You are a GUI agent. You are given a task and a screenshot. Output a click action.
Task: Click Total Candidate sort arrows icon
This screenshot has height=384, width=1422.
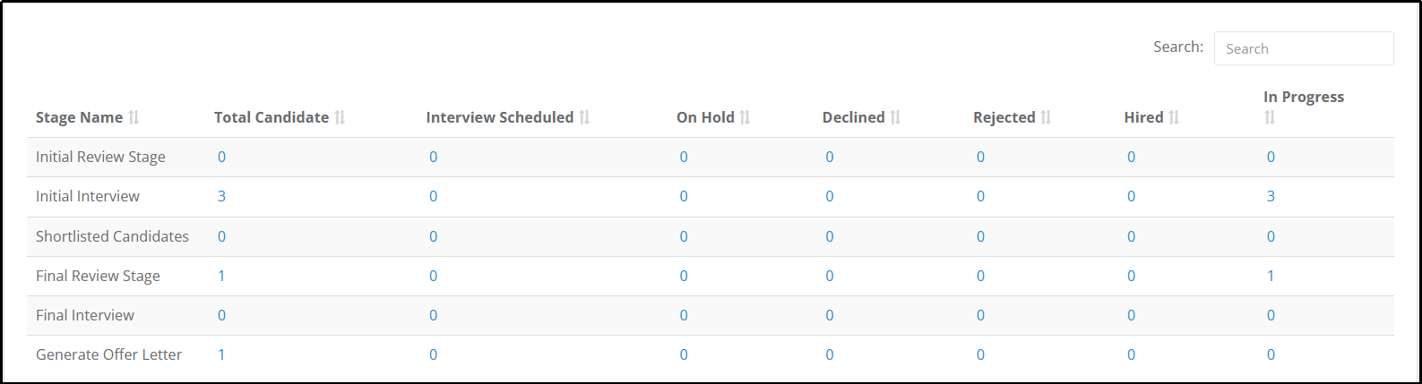click(x=340, y=117)
